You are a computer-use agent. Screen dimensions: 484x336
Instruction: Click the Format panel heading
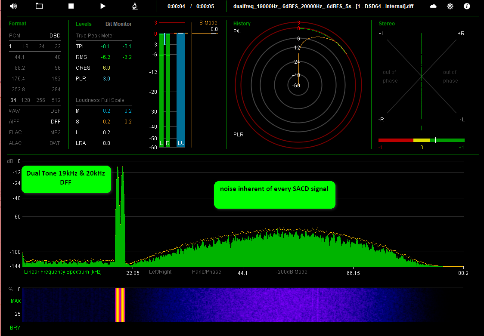pyautogui.click(x=18, y=23)
